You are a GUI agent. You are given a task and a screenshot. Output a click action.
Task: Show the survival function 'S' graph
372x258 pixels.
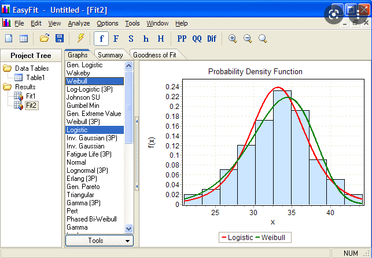(131, 38)
